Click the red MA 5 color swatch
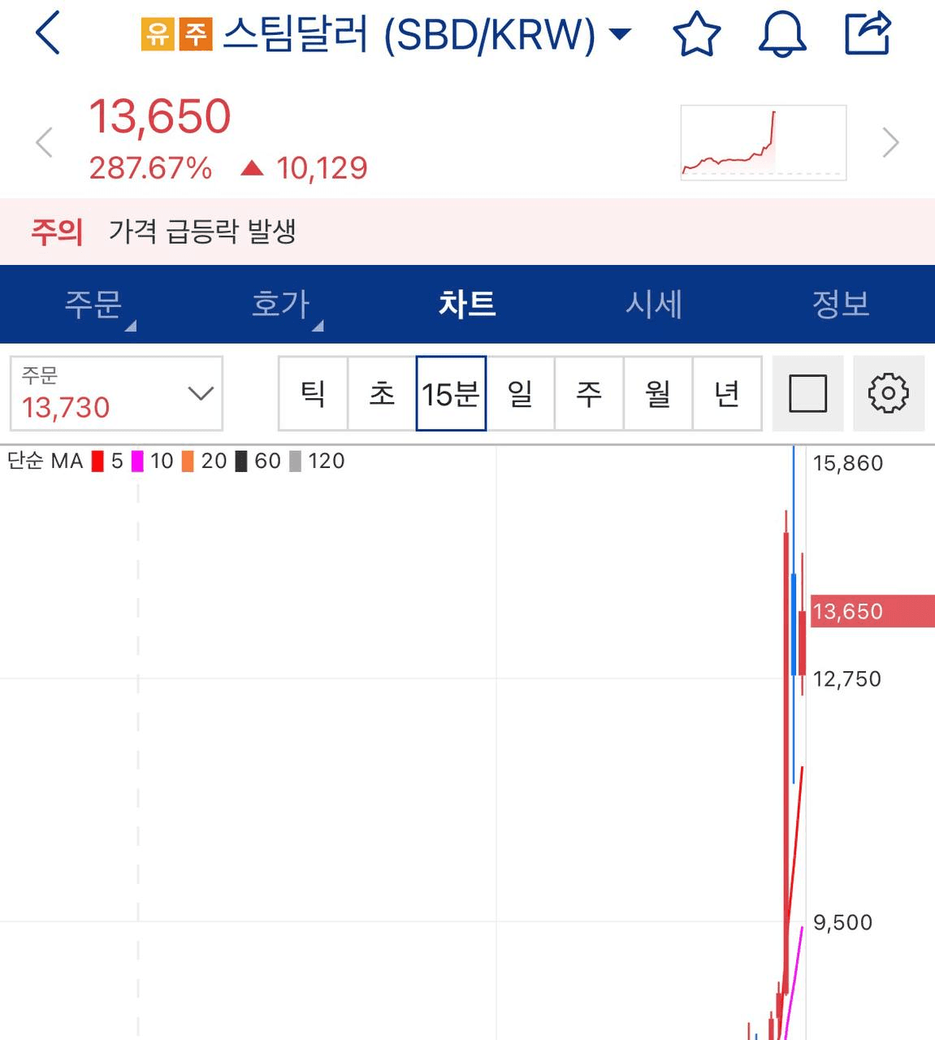 pyautogui.click(x=97, y=461)
